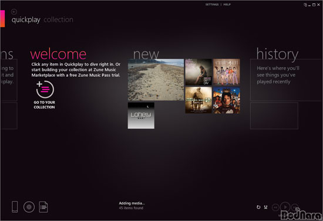The height and width of the screenshot is (221, 323).
Task: Click the Go To Your Collection icon
Action: click(x=45, y=90)
